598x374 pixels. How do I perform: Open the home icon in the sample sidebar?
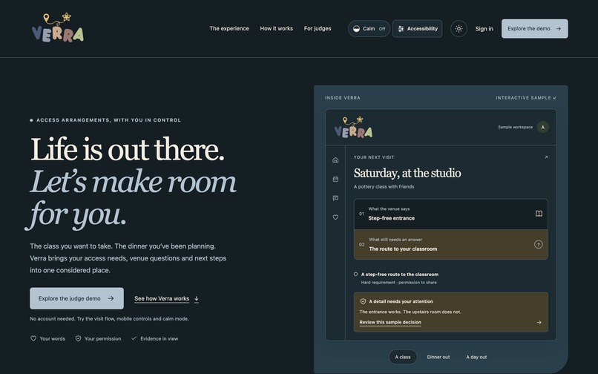335,160
